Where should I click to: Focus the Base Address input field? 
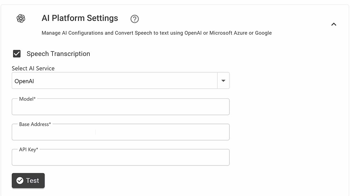pos(121,132)
